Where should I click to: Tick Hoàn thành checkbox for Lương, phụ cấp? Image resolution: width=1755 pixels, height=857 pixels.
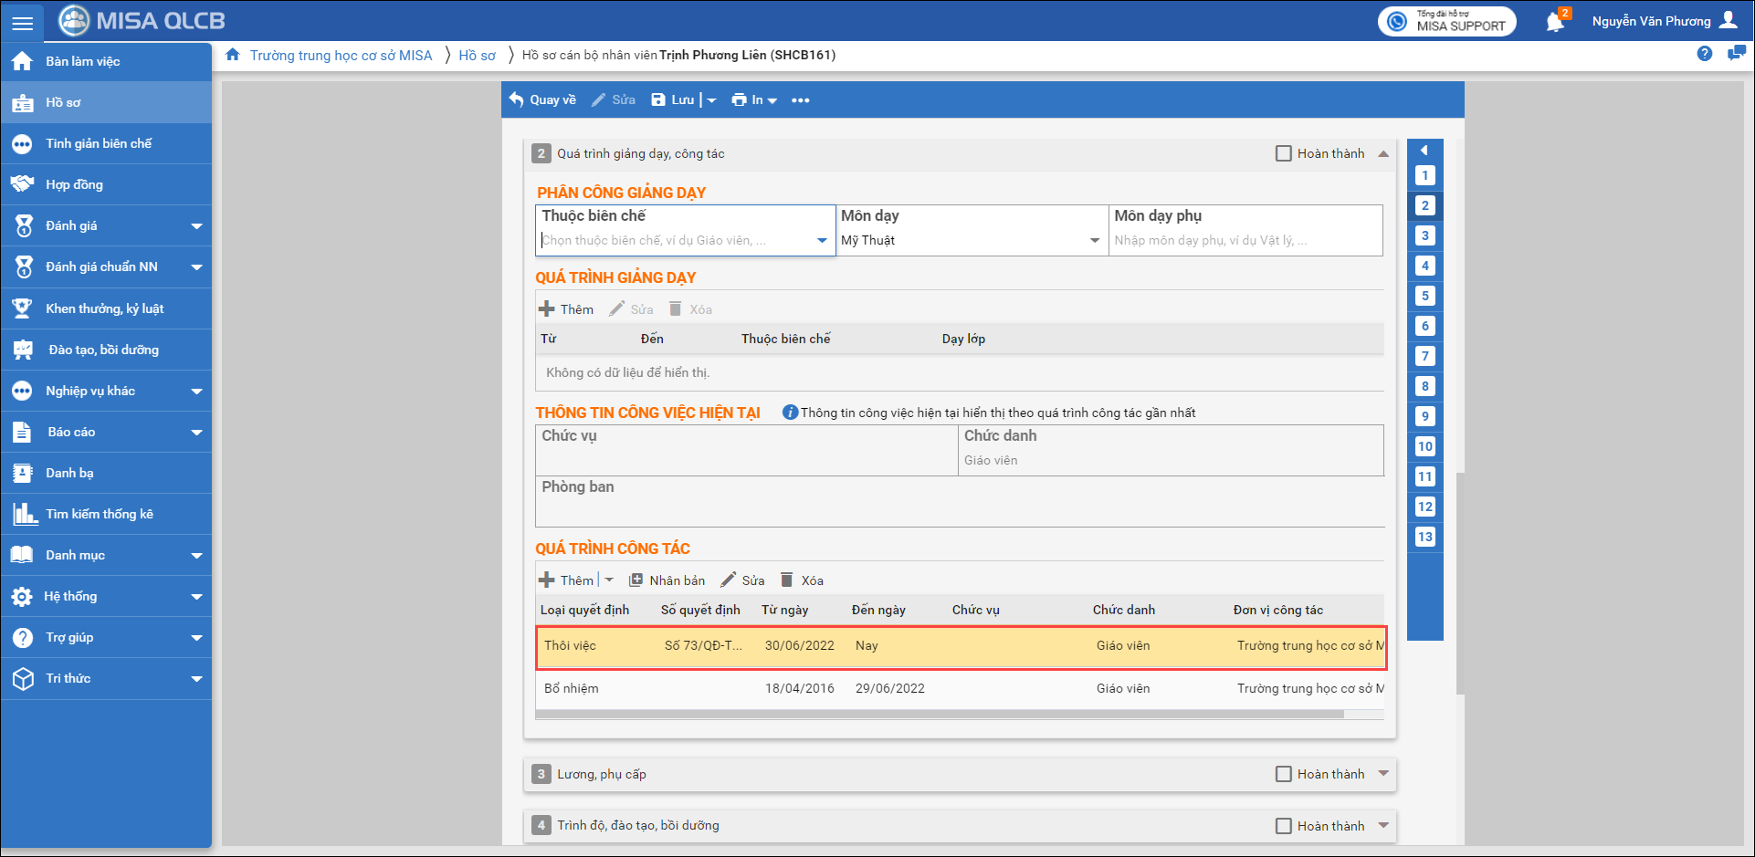click(1283, 774)
